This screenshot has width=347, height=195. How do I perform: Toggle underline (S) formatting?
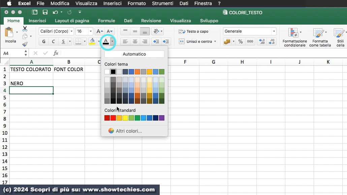(63, 41)
